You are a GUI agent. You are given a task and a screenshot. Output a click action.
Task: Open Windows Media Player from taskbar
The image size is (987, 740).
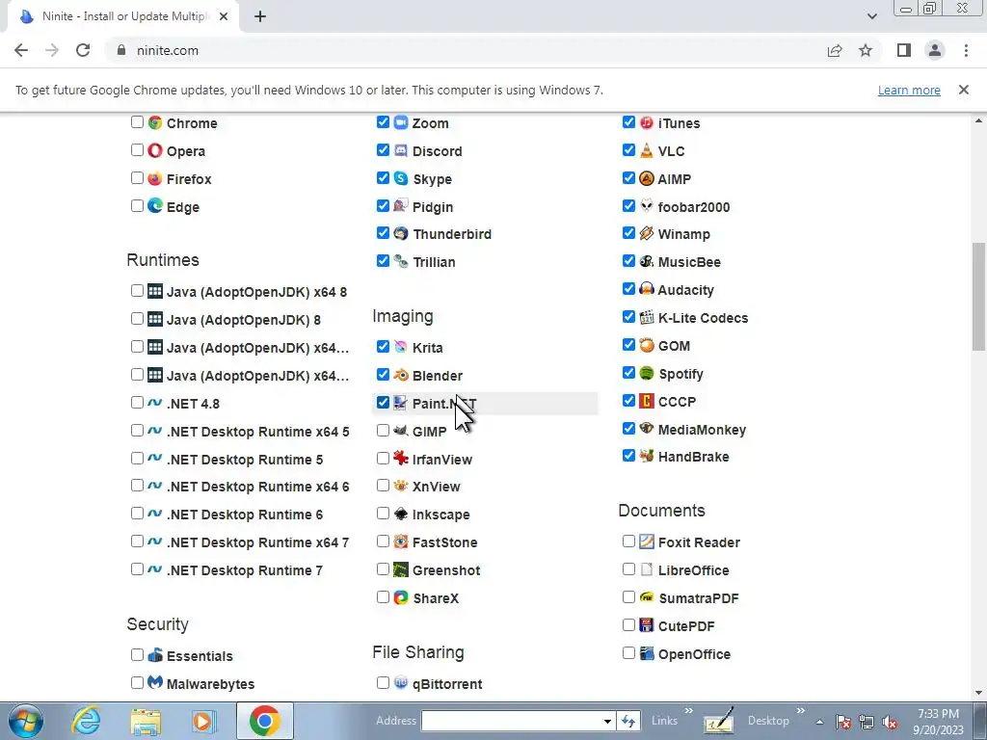click(204, 721)
